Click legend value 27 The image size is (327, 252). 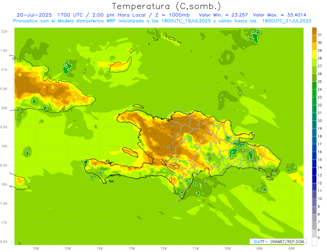[x=320, y=66]
